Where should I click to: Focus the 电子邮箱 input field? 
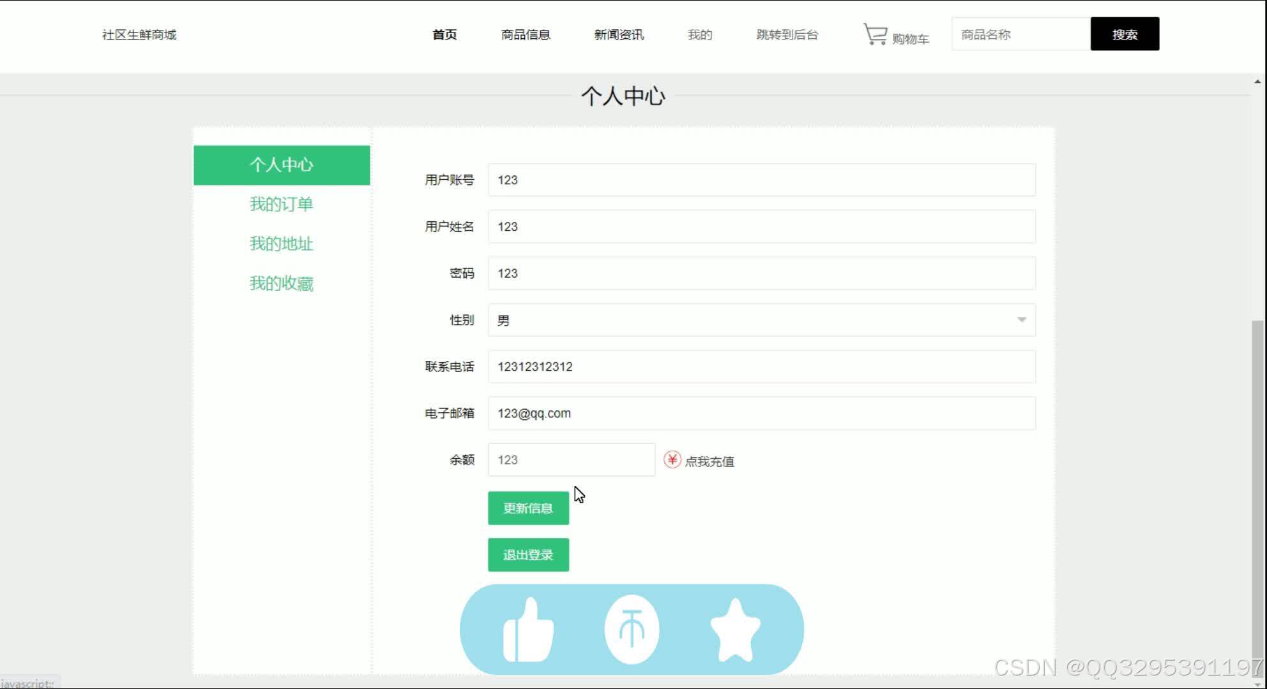(x=761, y=413)
